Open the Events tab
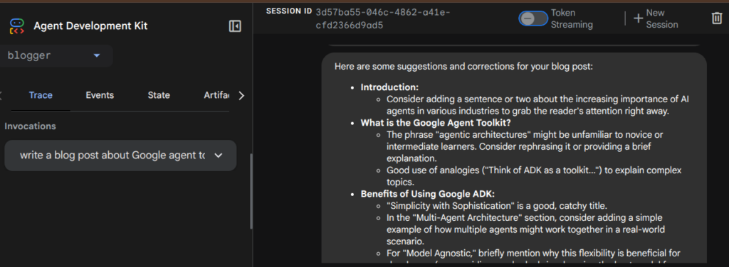 pos(100,95)
